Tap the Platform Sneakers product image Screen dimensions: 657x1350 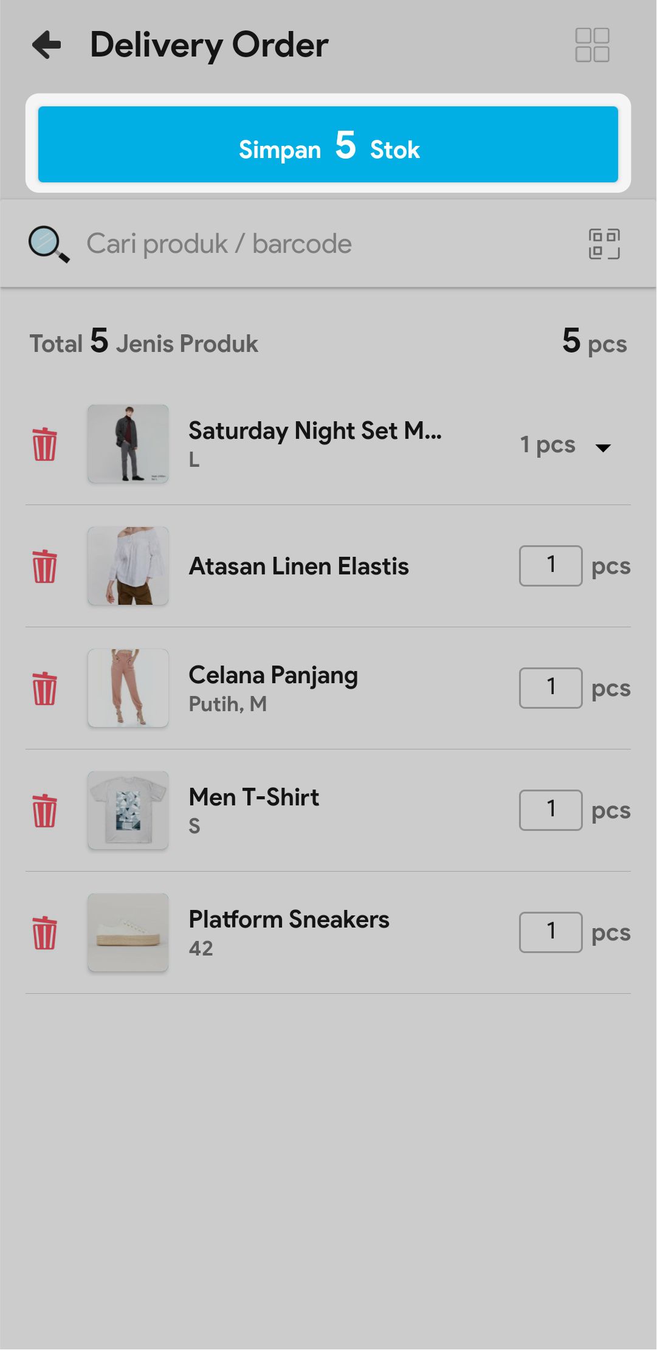pos(128,932)
